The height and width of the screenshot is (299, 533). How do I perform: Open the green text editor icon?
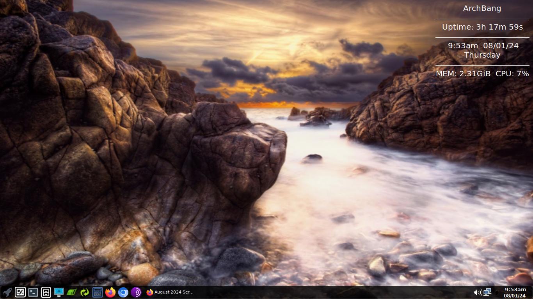pyautogui.click(x=71, y=292)
